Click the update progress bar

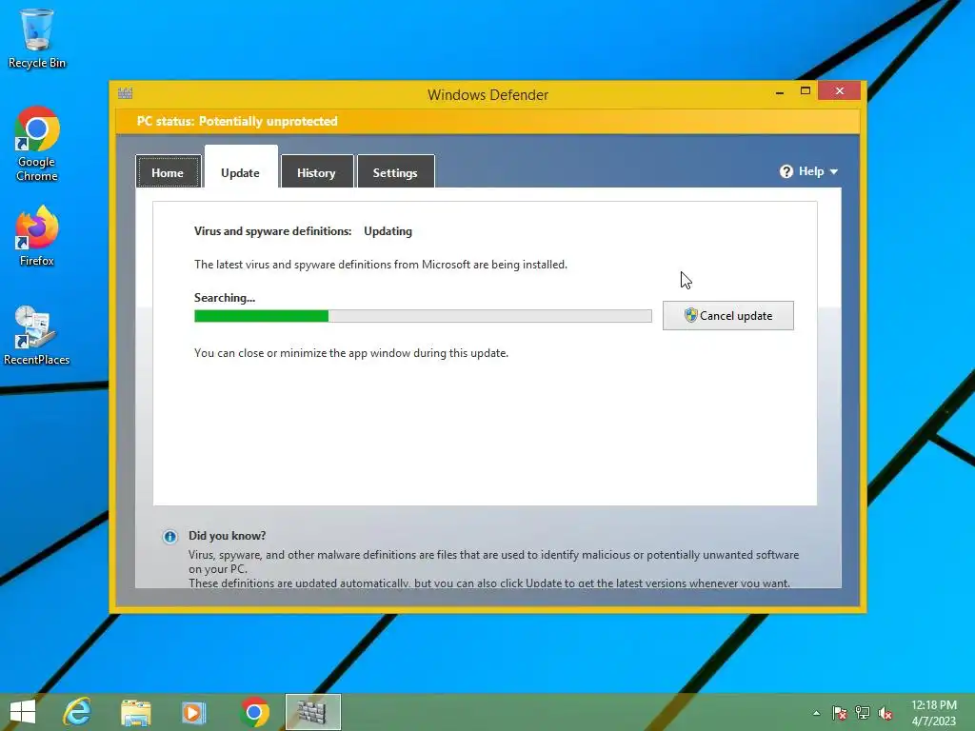423,316
